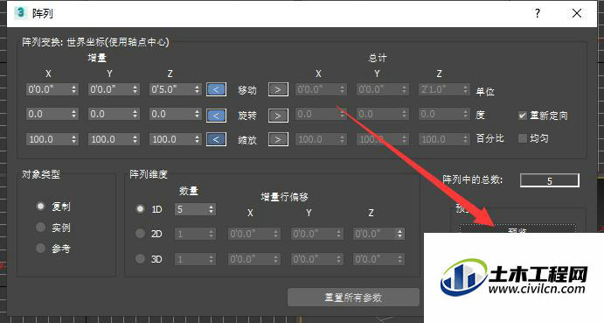Click the 旋转 label
Screen dimensions: 604x323
(x=246, y=116)
